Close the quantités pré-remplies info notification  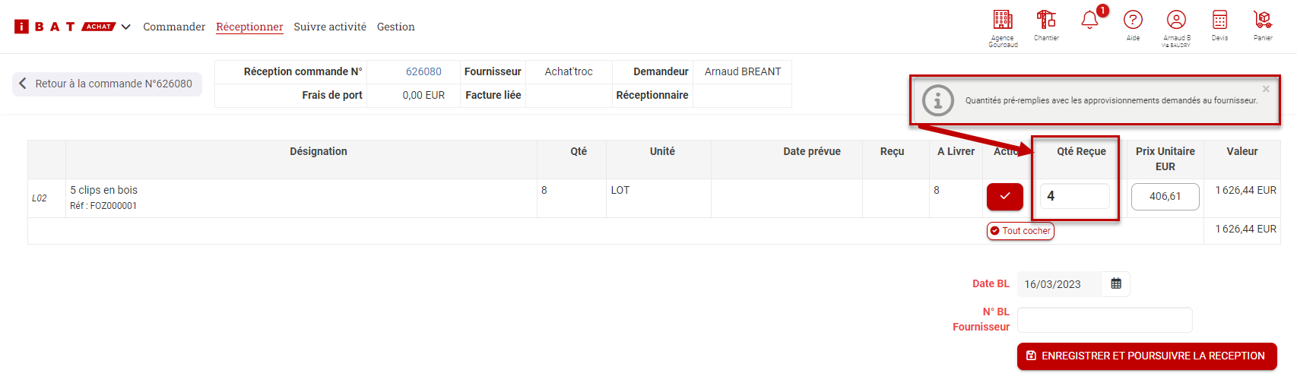[1266, 89]
